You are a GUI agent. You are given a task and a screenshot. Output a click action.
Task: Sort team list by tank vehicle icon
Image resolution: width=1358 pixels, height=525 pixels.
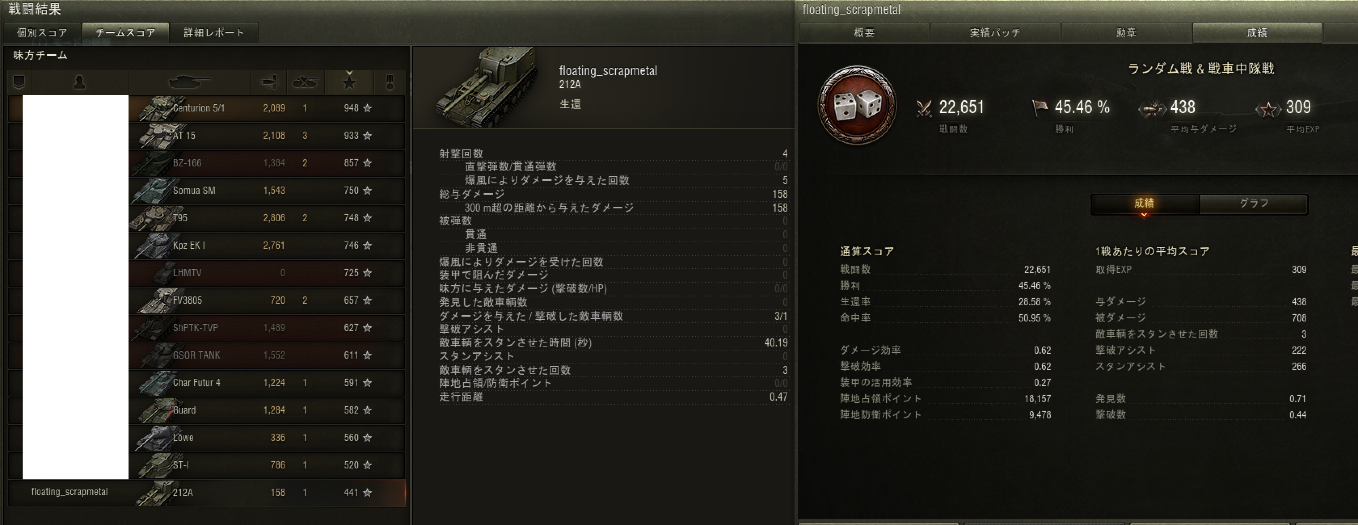[189, 82]
